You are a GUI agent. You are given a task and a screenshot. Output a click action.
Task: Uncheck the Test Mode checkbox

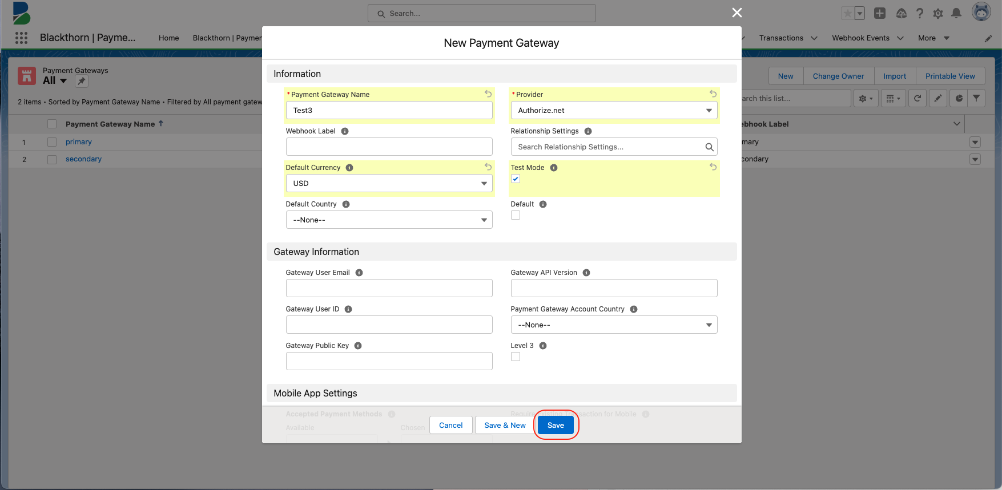pos(516,179)
